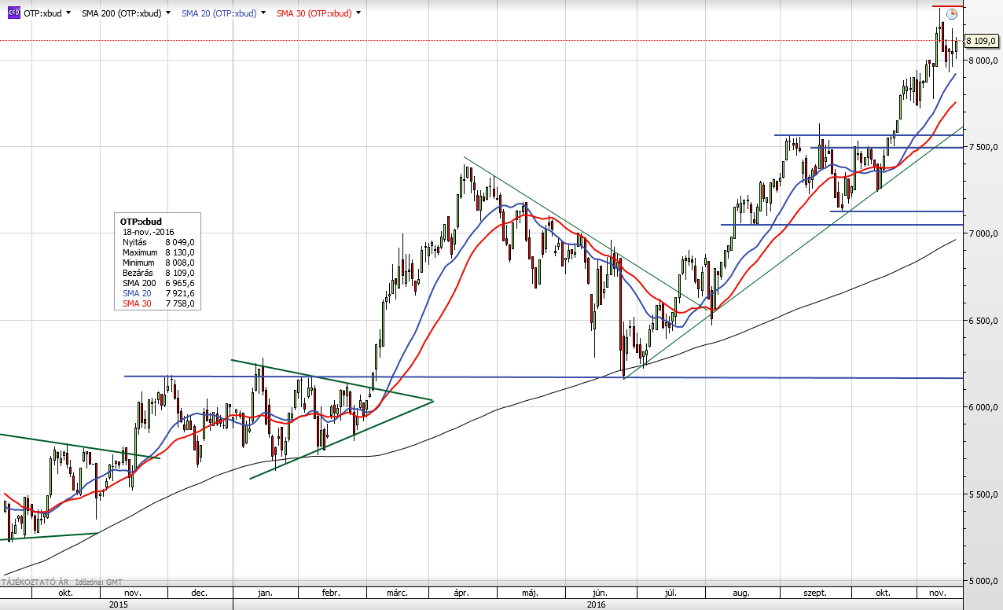Click the dec. month label on the time axis
Screen dimensions: 1003x610
[200, 593]
